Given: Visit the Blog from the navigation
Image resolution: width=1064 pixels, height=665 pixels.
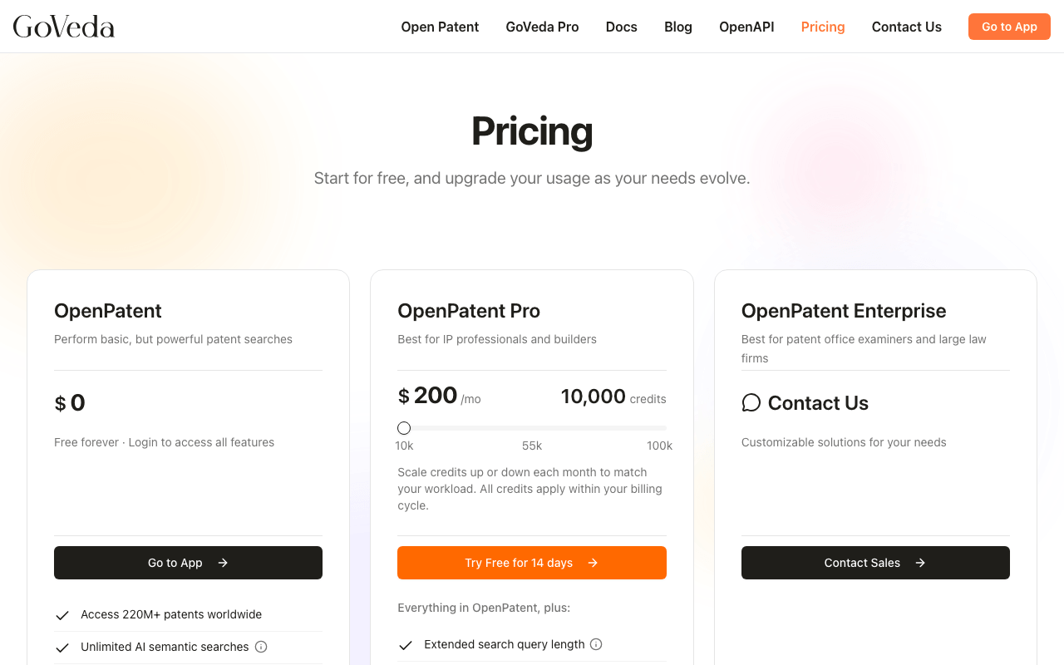Looking at the screenshot, I should click(x=678, y=27).
